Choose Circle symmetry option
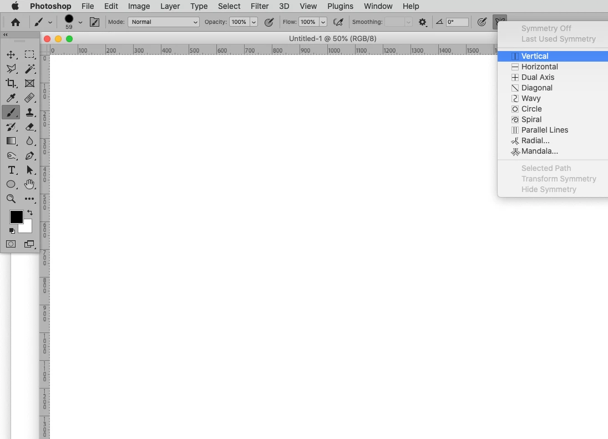The height and width of the screenshot is (439, 608). pos(553,109)
